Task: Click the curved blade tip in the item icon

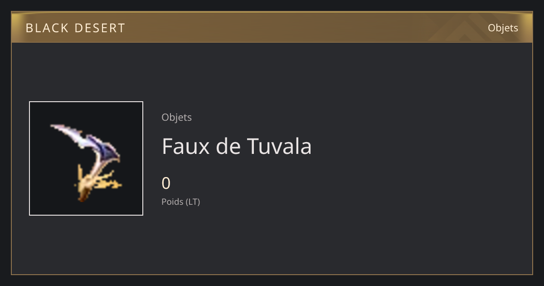Action: point(60,128)
